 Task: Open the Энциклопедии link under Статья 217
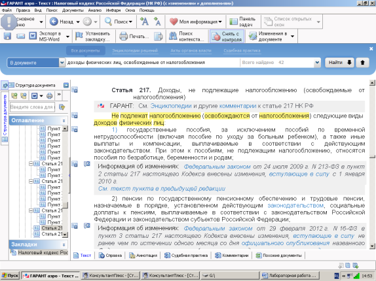click(x=171, y=106)
